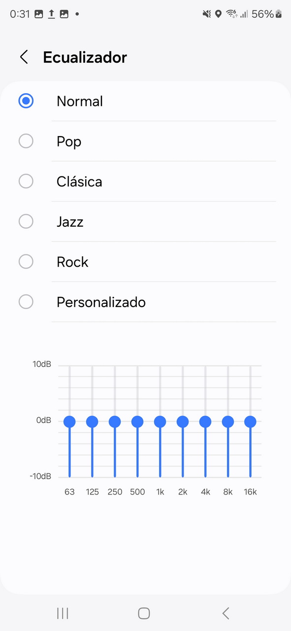
Task: Tap the home button in navigation bar
Action: tap(144, 613)
